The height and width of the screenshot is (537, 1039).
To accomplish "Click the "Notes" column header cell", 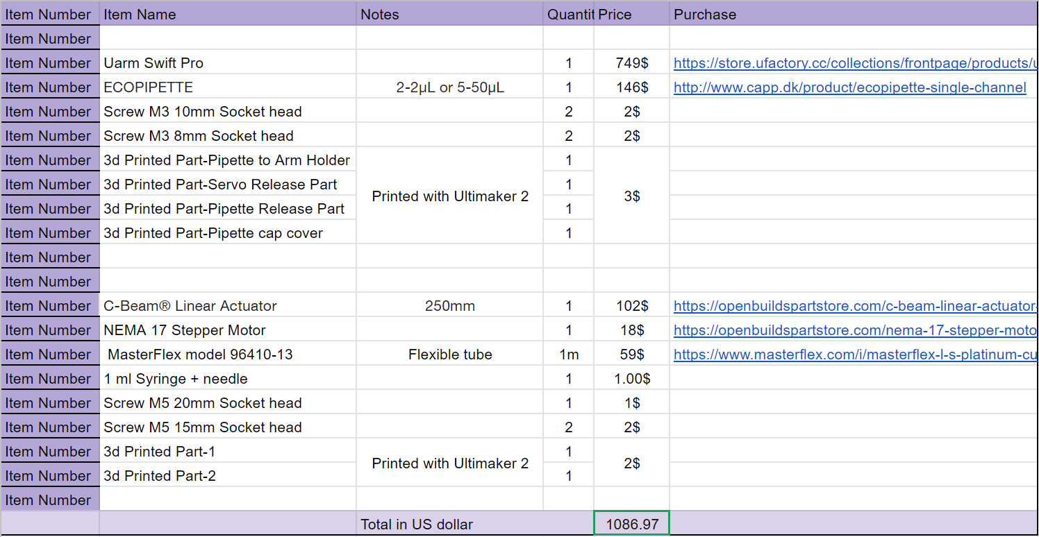I will point(449,15).
